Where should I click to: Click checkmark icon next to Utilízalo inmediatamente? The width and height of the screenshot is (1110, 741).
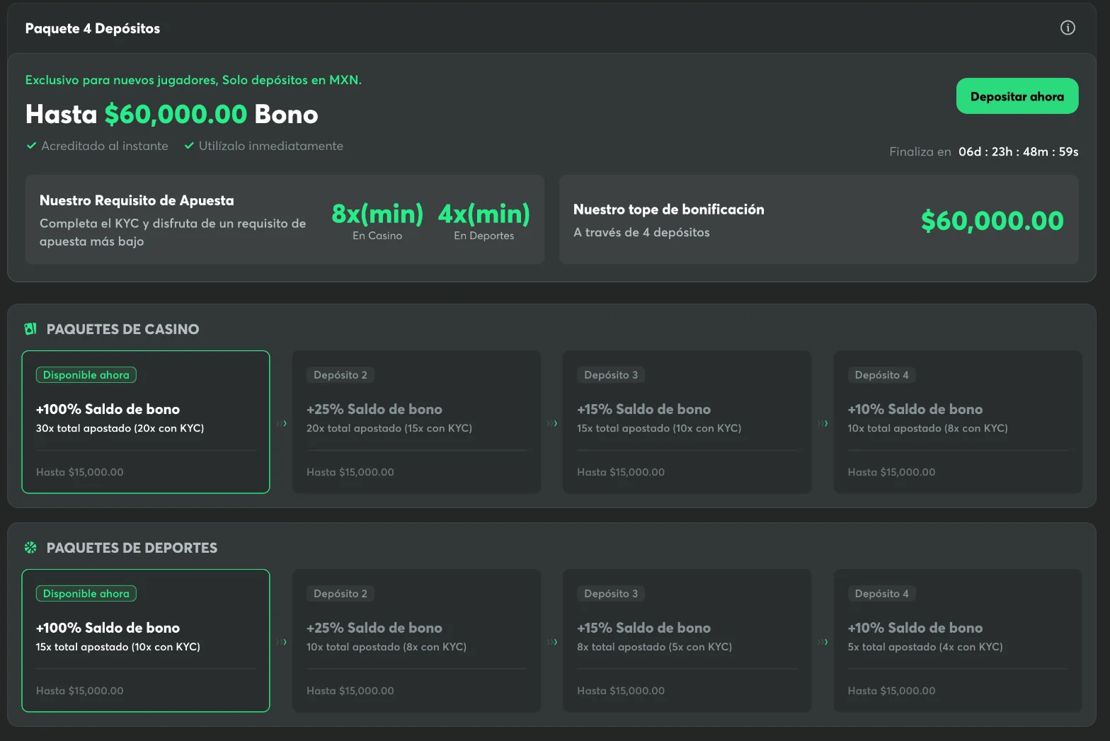coord(189,146)
